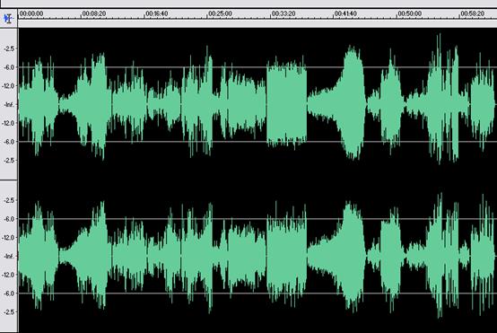The image size is (497, 333).
Task: Click bottom channel's -Inf. center level label
Action: [x=10, y=256]
